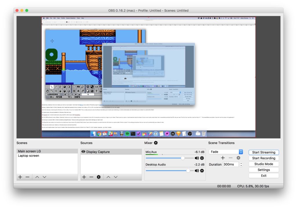
Task: Click the Sketch diamond icon in captured Dock
Action: [x=178, y=134]
